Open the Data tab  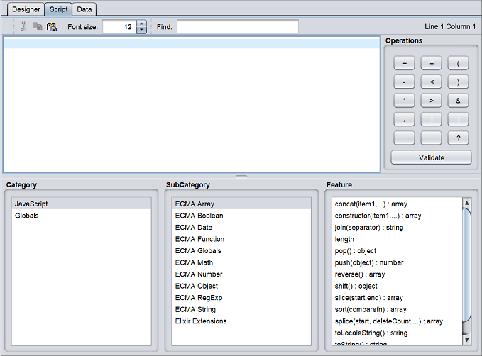click(x=84, y=9)
